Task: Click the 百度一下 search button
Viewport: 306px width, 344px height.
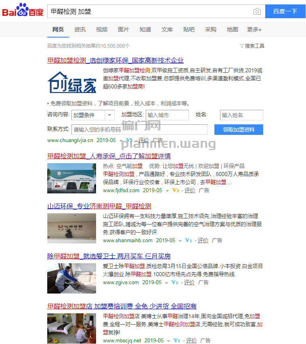Action: [285, 11]
